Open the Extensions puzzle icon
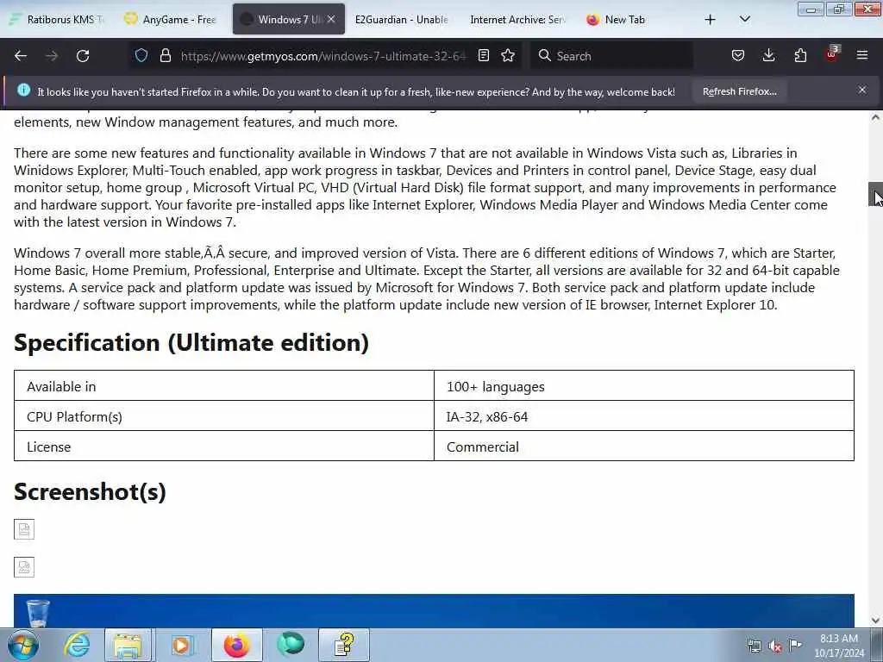The image size is (883, 662). tap(800, 55)
